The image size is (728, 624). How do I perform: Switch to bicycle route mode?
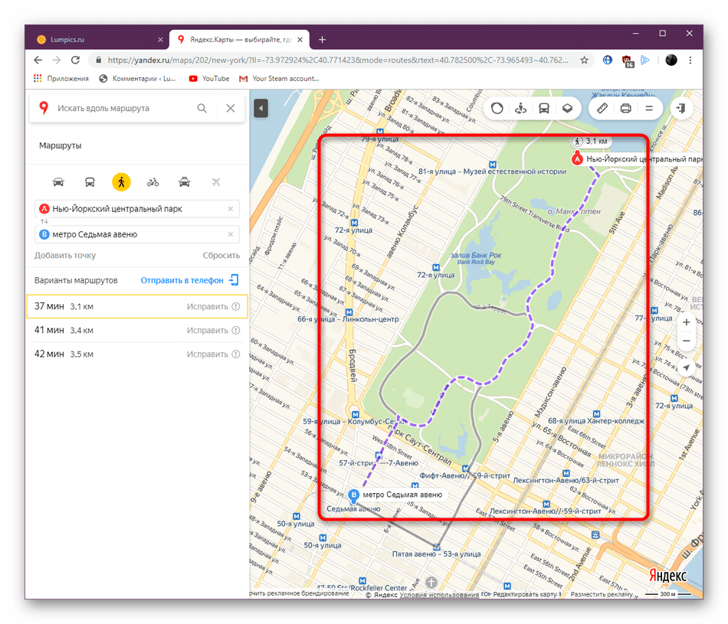[152, 182]
